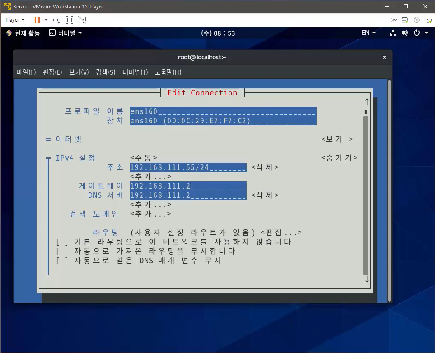Click the 프로파일 이름 field with ens160
The image size is (435, 353).
click(x=223, y=111)
